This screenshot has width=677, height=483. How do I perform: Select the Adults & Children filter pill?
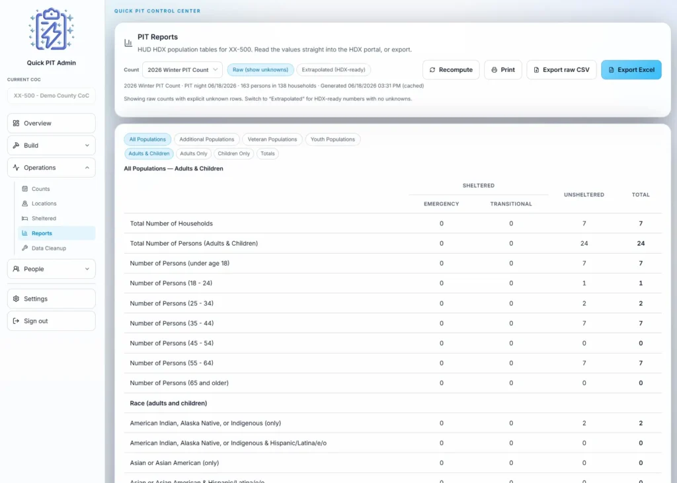(149, 154)
